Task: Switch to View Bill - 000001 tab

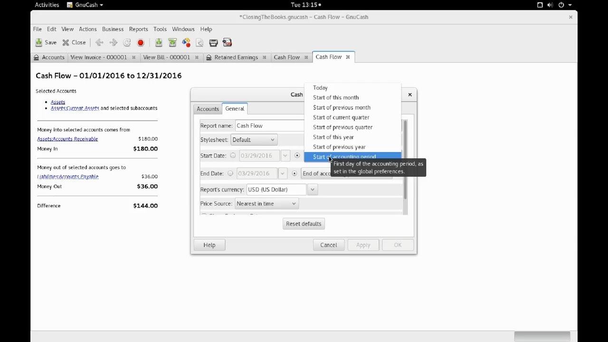Action: point(167,57)
